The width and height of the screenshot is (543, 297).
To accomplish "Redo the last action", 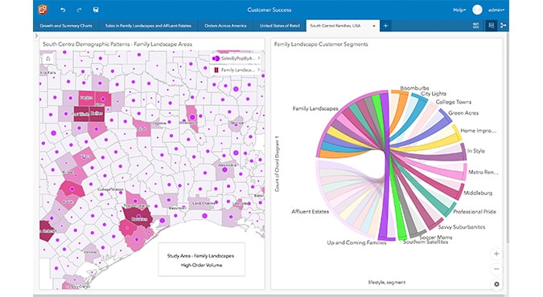I will click(79, 10).
